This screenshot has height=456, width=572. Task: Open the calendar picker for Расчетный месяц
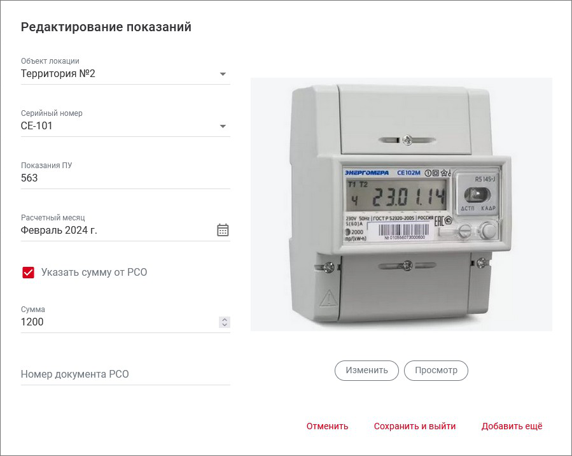[x=223, y=230]
